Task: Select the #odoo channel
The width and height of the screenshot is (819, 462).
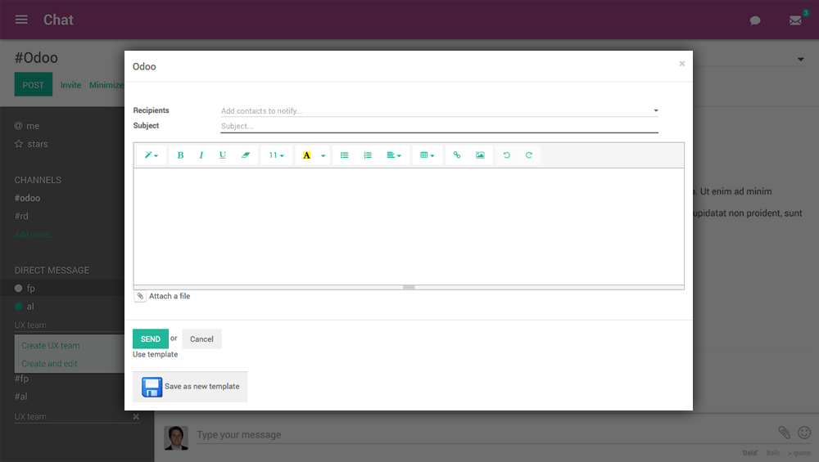Action: coord(27,198)
